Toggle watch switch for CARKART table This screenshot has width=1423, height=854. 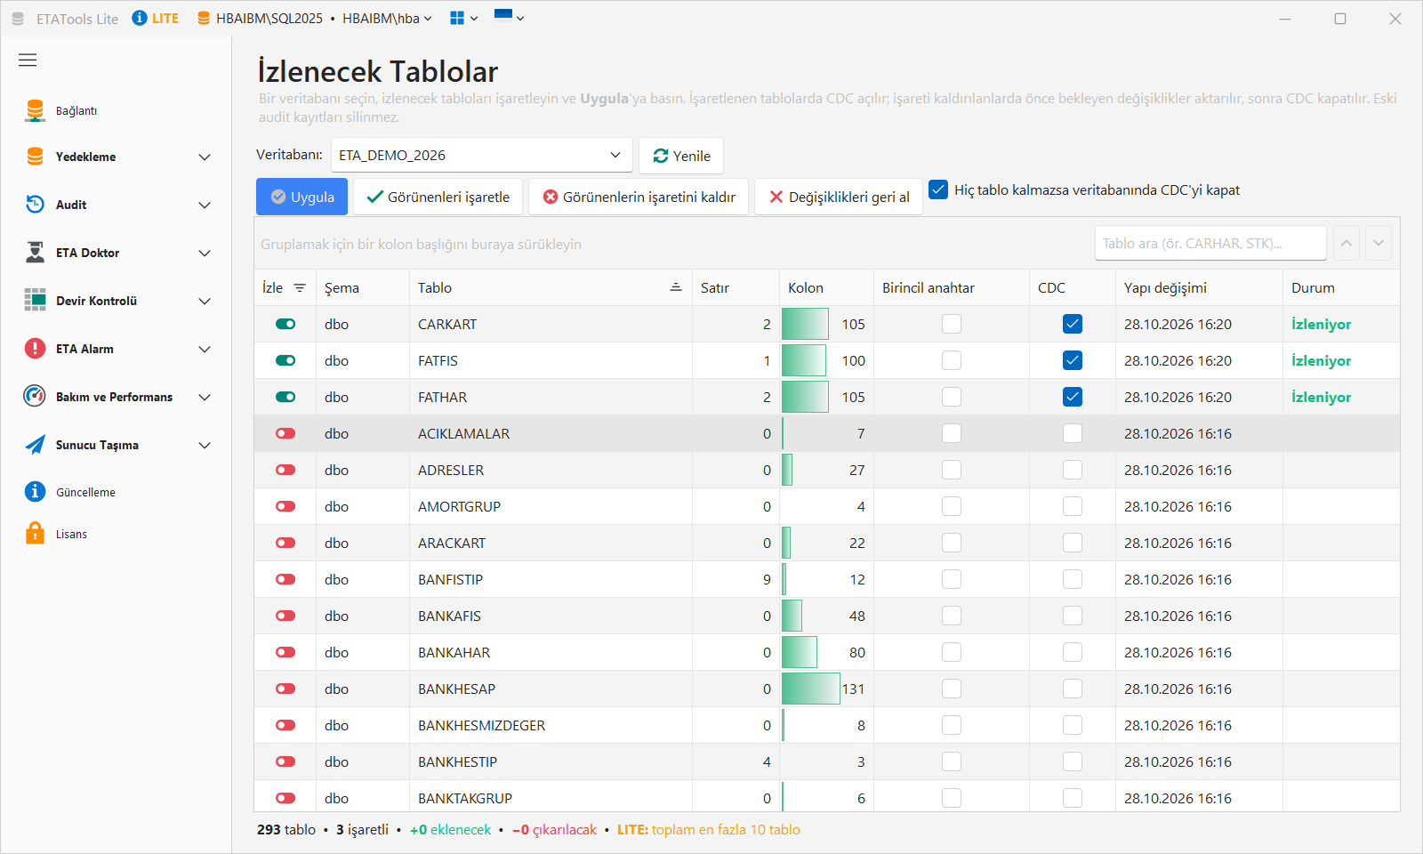click(285, 324)
